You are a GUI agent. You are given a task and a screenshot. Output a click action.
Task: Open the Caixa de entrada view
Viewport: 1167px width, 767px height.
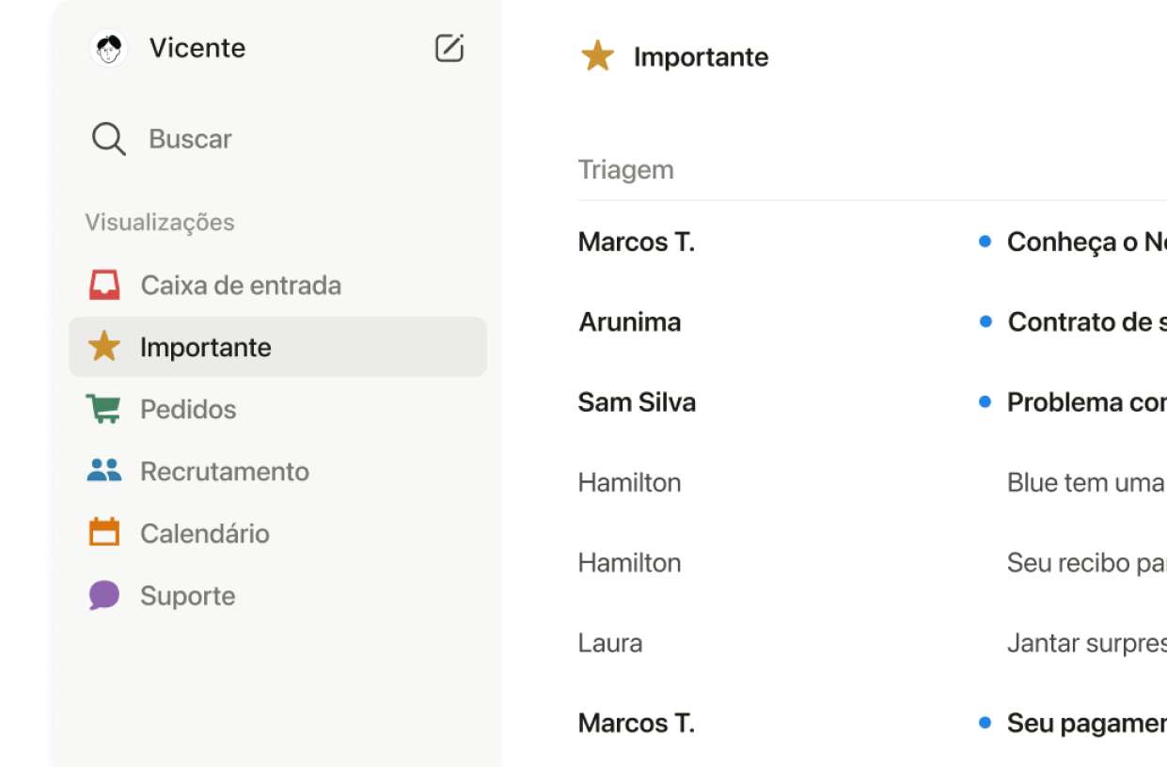(x=241, y=285)
